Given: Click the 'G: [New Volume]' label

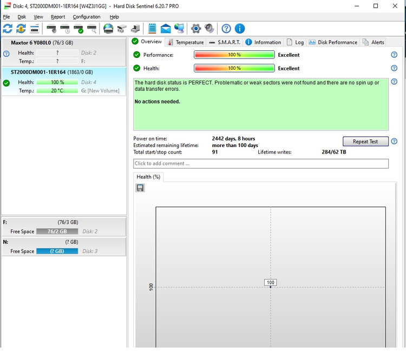Looking at the screenshot, I should [x=100, y=90].
